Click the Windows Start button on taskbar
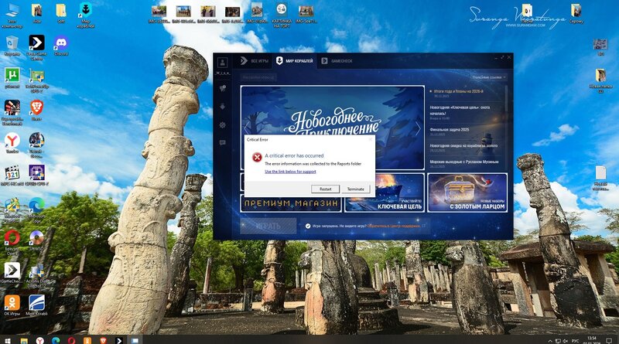This screenshot has width=619, height=344. pyautogui.click(x=5, y=339)
